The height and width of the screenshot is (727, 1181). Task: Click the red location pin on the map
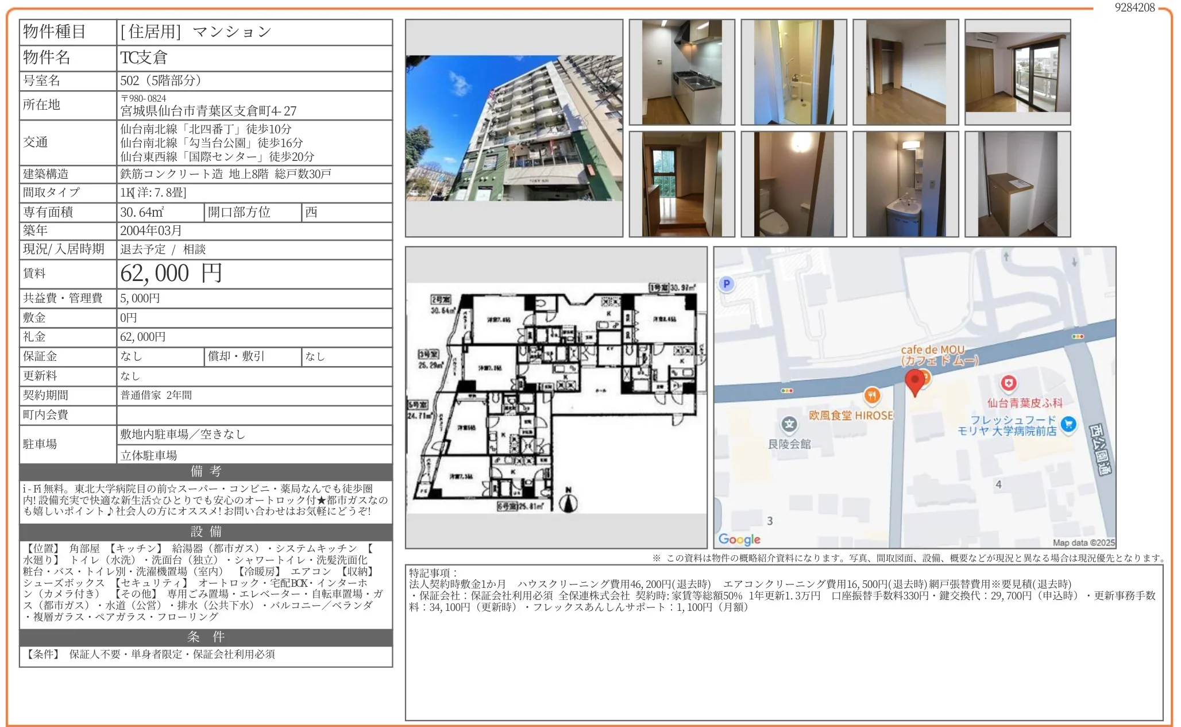coord(914,380)
